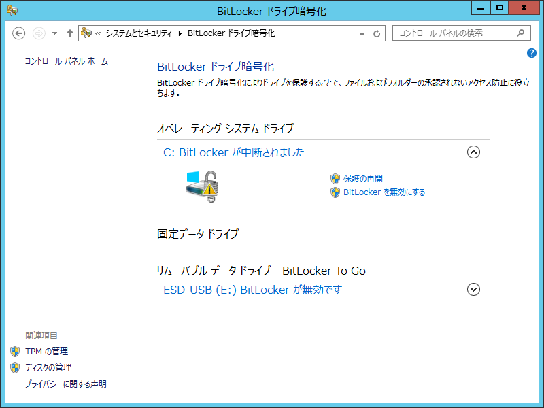Click the BitLocker icon in the address bar
The image size is (544, 408).
(x=86, y=33)
